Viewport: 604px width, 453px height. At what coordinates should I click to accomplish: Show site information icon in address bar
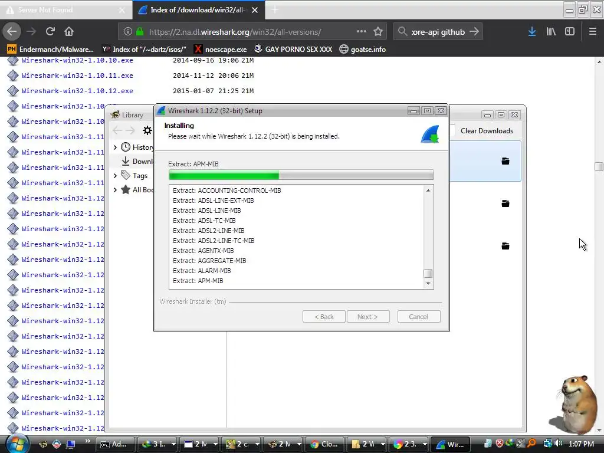[x=128, y=32]
